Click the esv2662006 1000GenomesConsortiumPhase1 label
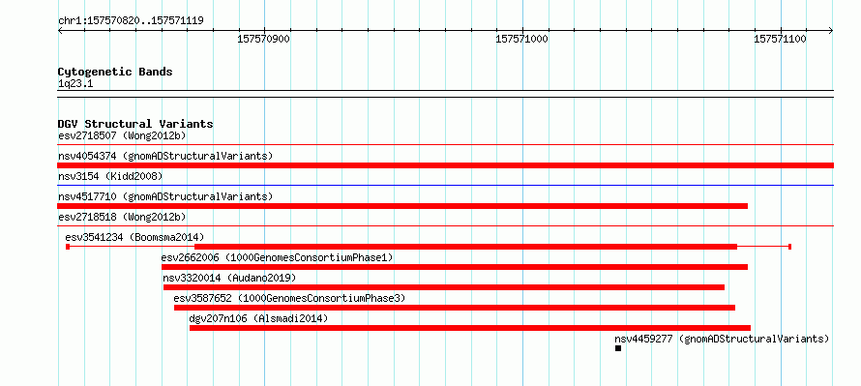This screenshot has height=386, width=861. click(278, 257)
